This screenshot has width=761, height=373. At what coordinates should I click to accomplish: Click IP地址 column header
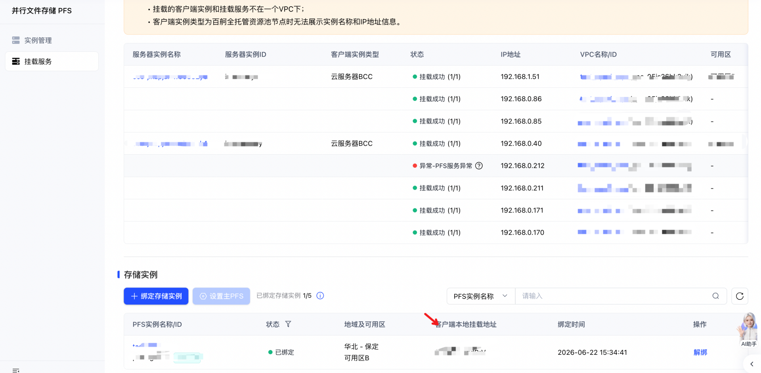tap(511, 55)
